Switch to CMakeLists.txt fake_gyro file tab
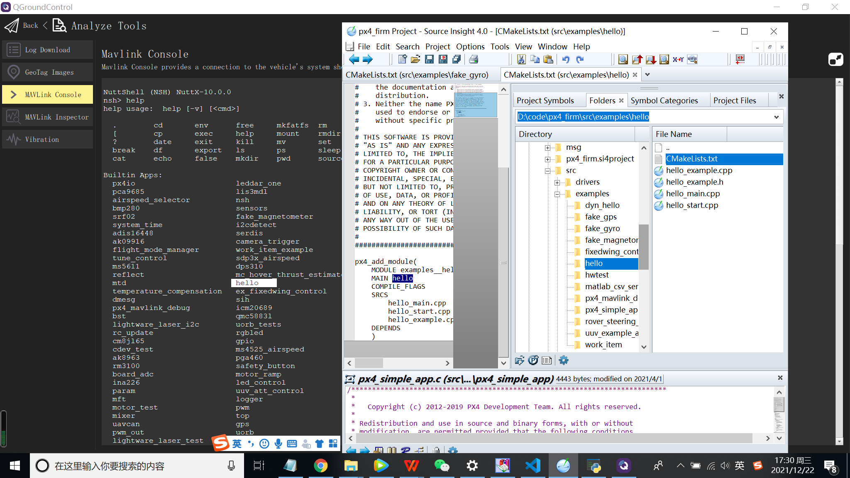Viewport: 850px width, 478px height. click(x=417, y=75)
